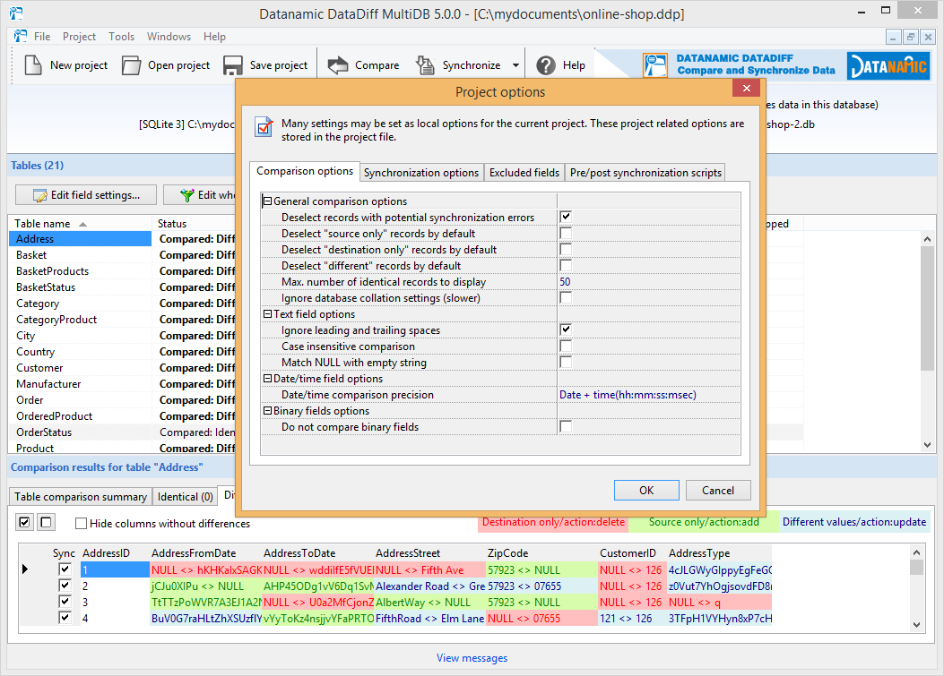Open Pre/post synchronization scripts tab
The height and width of the screenshot is (676, 944).
645,173
